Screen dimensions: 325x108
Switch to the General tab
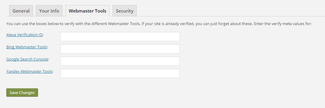pos(21,11)
